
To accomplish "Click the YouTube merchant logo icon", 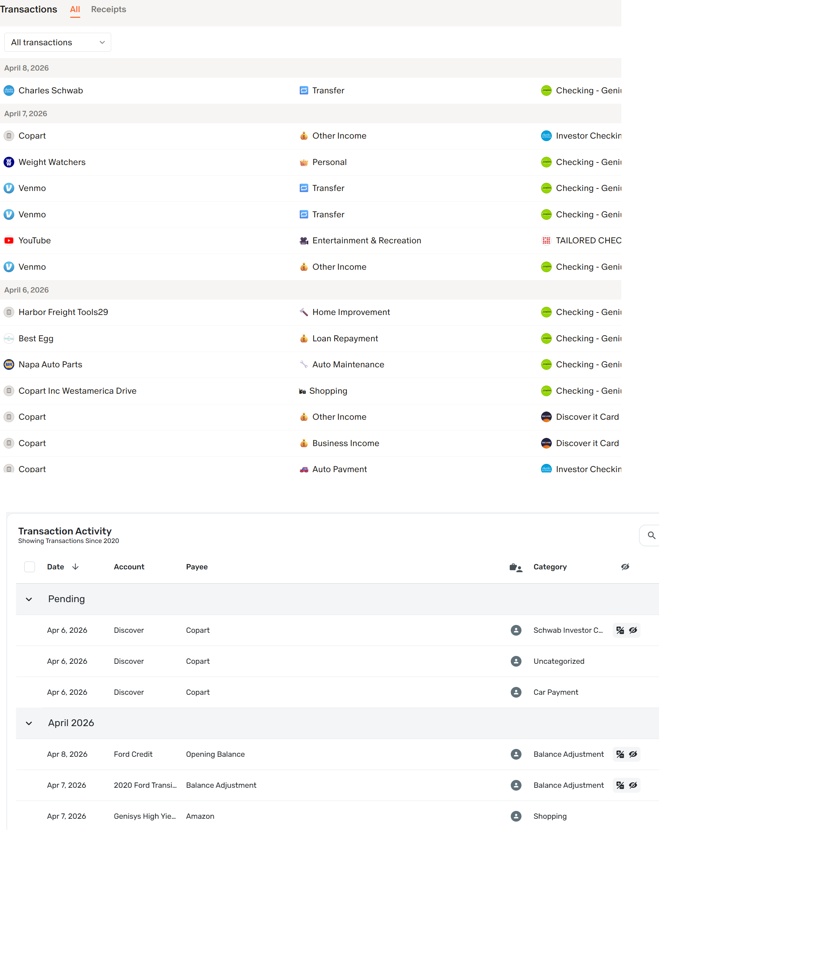I will (9, 240).
